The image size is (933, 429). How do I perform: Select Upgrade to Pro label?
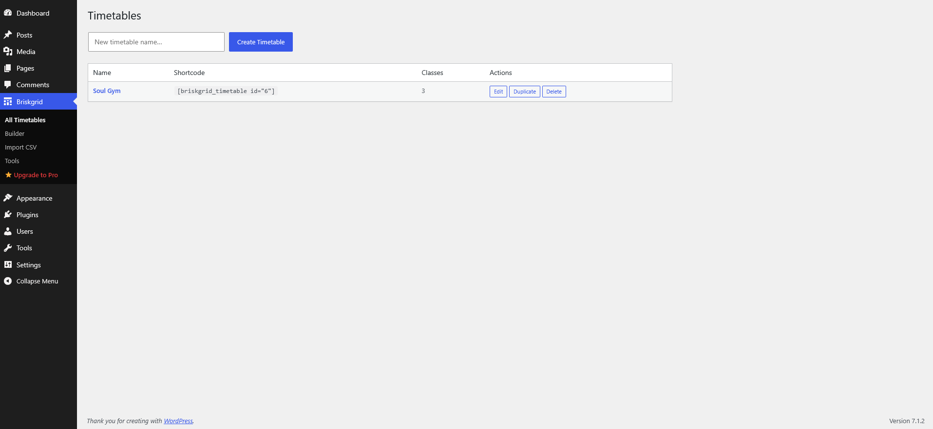(36, 175)
